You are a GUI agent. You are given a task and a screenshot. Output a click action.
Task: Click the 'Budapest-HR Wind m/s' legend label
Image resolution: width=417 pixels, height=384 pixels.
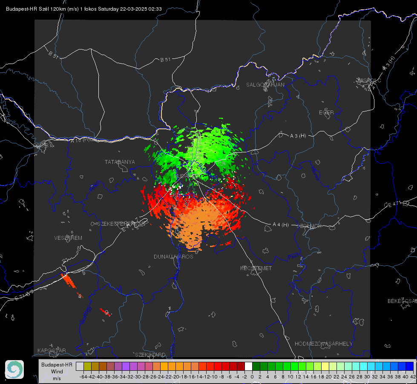(x=57, y=371)
